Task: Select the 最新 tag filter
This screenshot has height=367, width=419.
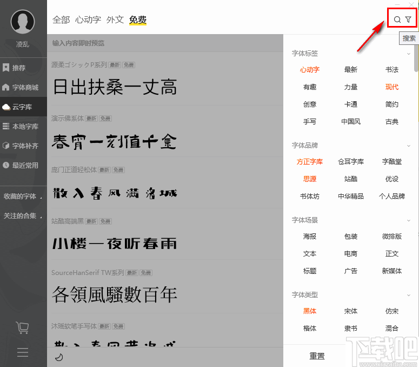Action: click(x=351, y=70)
